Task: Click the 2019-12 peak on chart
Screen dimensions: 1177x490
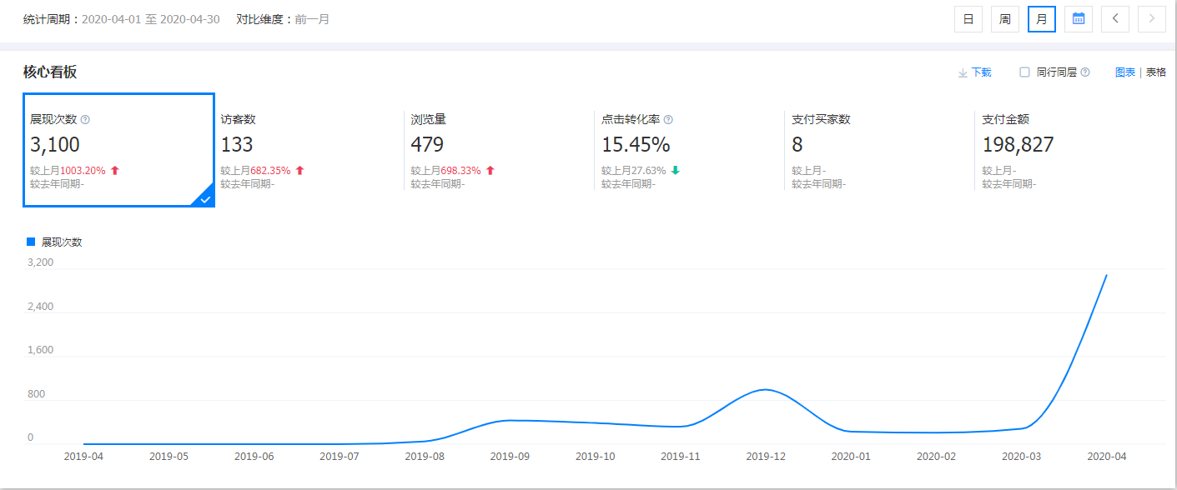Action: click(x=765, y=389)
